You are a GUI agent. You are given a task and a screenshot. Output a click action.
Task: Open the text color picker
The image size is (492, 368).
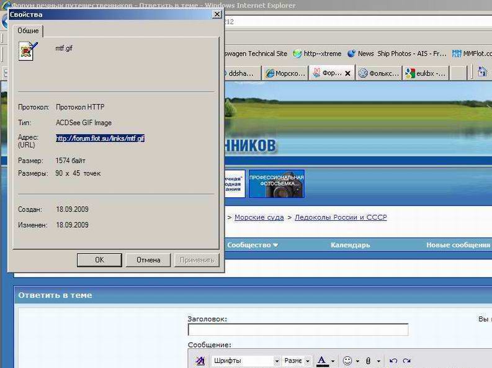[x=323, y=361]
